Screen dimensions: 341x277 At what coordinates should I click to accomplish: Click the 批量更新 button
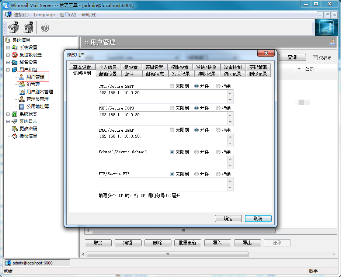point(190,243)
